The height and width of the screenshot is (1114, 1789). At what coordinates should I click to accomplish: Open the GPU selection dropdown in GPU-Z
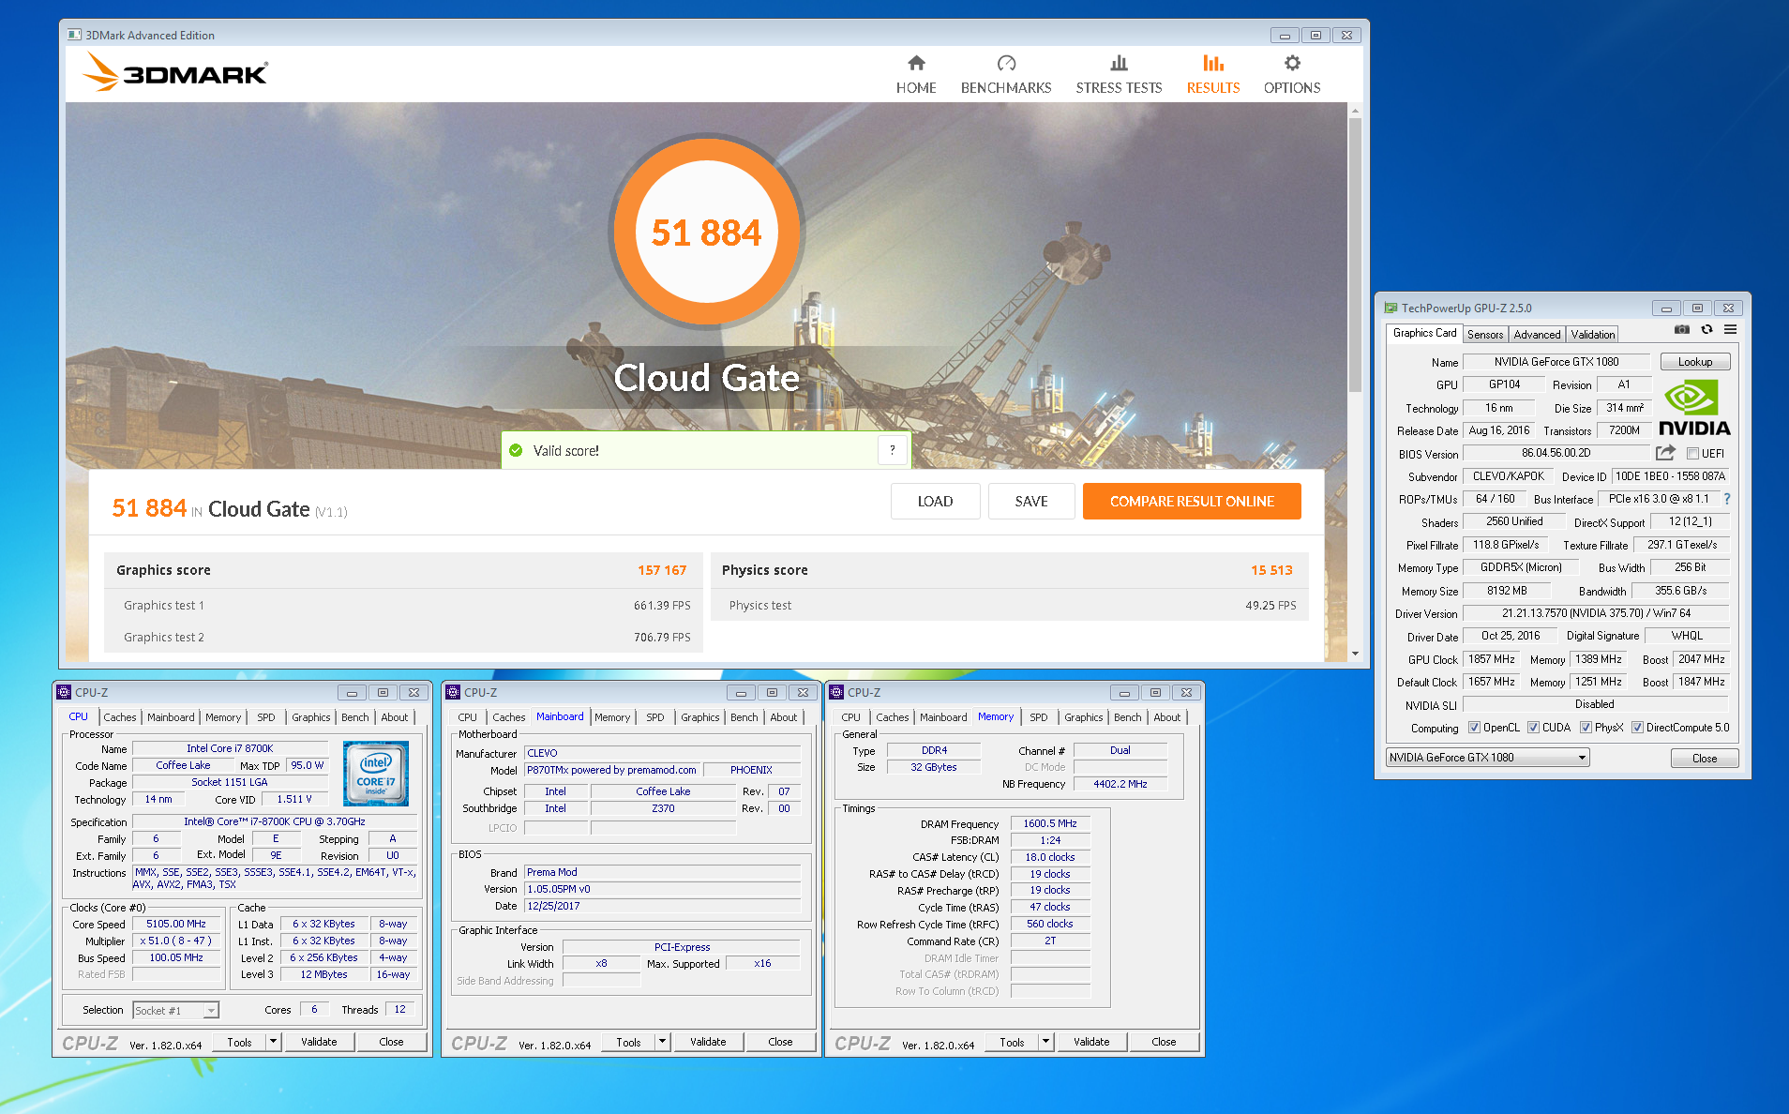click(1487, 758)
